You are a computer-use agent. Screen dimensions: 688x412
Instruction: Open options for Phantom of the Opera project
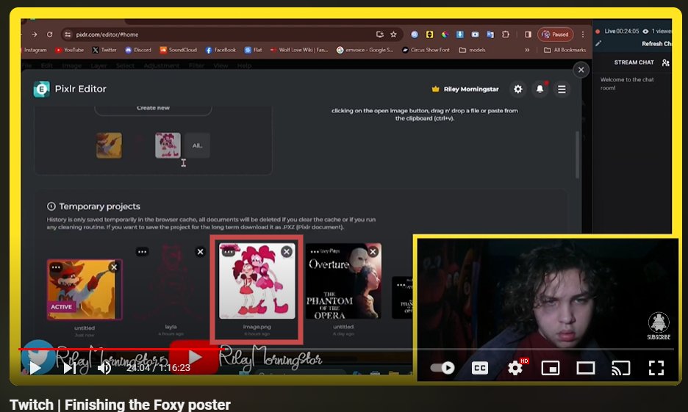tap(314, 252)
